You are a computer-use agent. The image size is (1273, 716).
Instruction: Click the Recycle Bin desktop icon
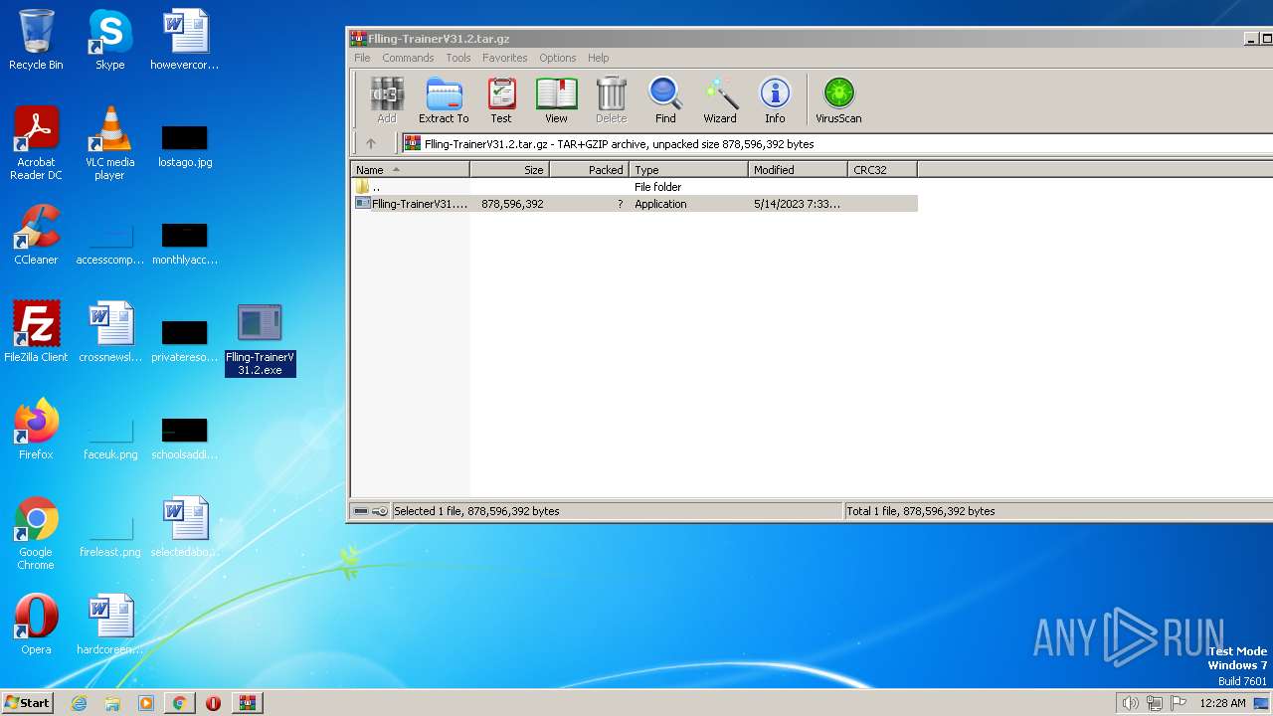point(36,40)
